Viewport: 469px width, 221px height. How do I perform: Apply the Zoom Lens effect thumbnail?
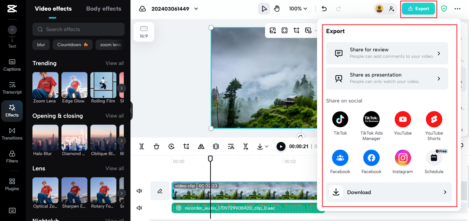(x=45, y=85)
